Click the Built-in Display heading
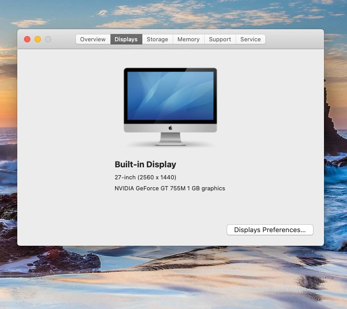This screenshot has width=347, height=309. [x=145, y=165]
